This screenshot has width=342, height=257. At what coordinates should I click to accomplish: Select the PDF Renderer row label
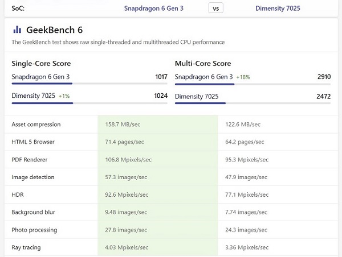[30, 160]
